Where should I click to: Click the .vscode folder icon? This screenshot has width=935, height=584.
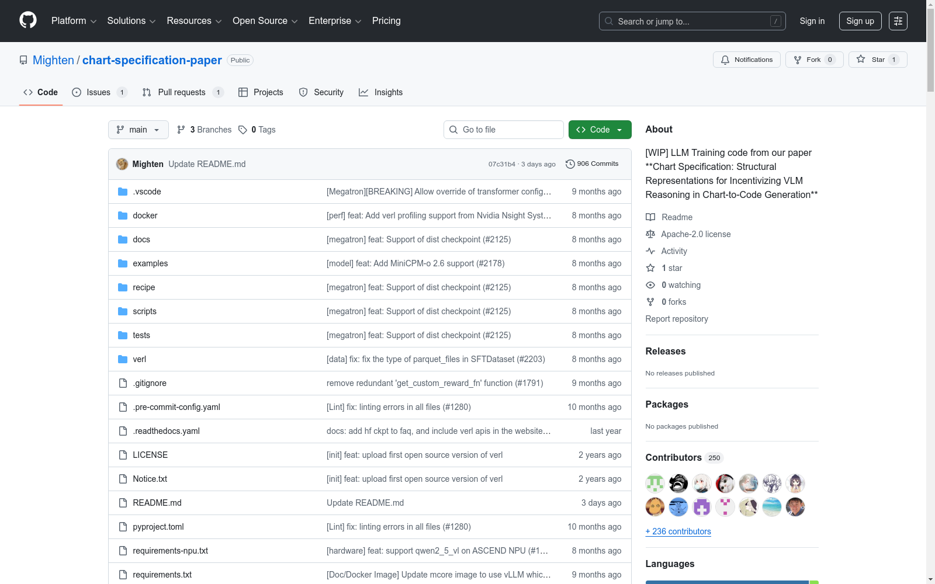pyautogui.click(x=123, y=192)
